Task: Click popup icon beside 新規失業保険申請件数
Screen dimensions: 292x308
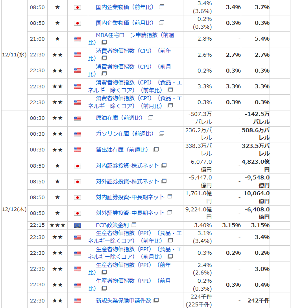Action: pyautogui.click(x=156, y=300)
